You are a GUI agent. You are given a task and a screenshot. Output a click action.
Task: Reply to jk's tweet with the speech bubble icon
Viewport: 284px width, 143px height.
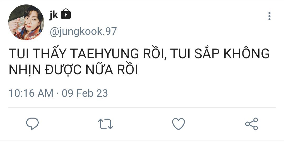tap(32, 124)
